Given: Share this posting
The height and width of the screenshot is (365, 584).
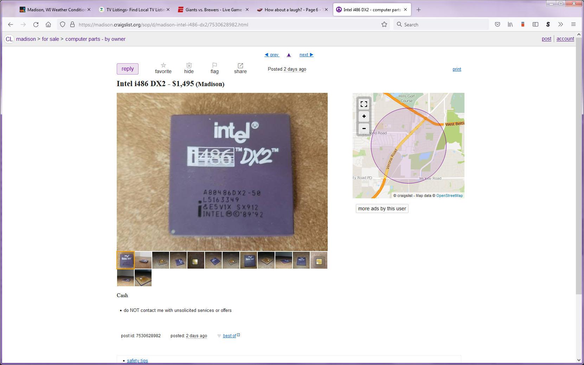Looking at the screenshot, I should pyautogui.click(x=240, y=68).
